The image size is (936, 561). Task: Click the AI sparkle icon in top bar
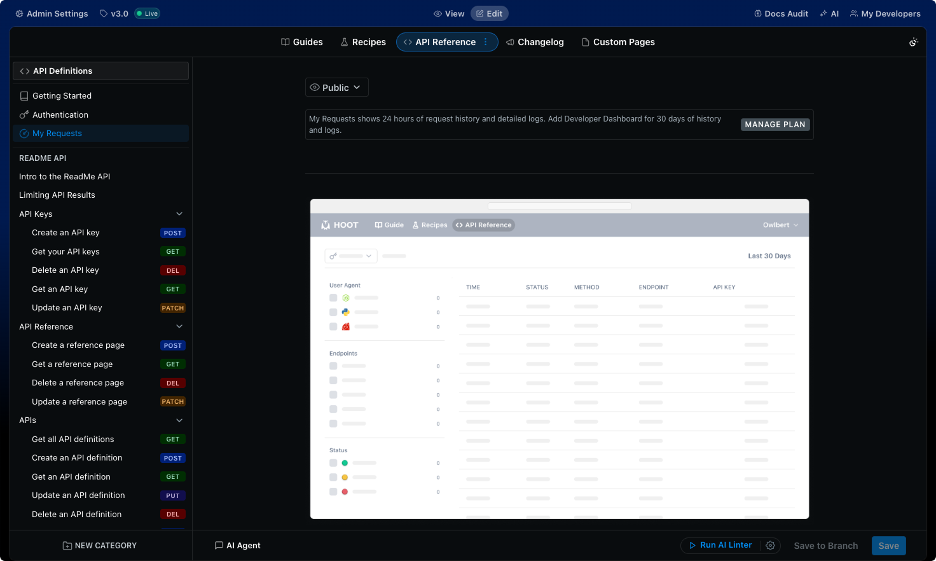coord(823,13)
